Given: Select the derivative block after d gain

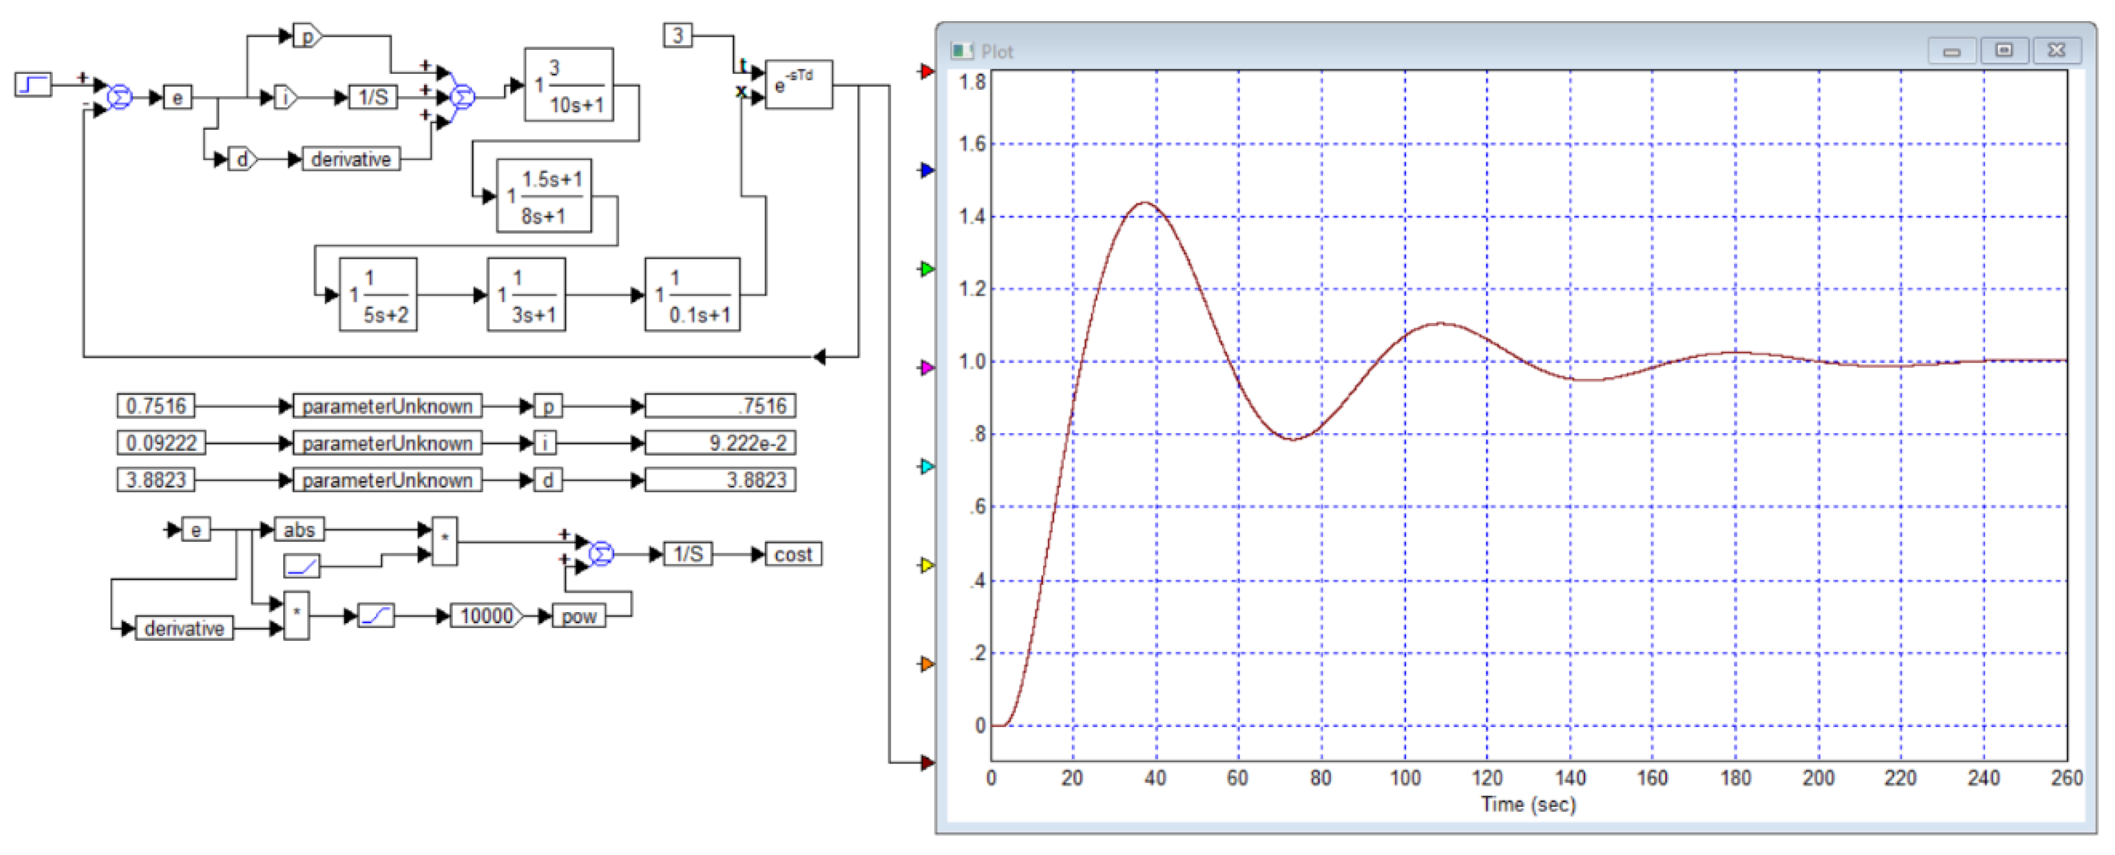Looking at the screenshot, I should (351, 159).
